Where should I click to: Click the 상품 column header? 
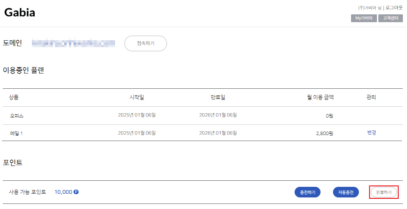[x=14, y=97]
